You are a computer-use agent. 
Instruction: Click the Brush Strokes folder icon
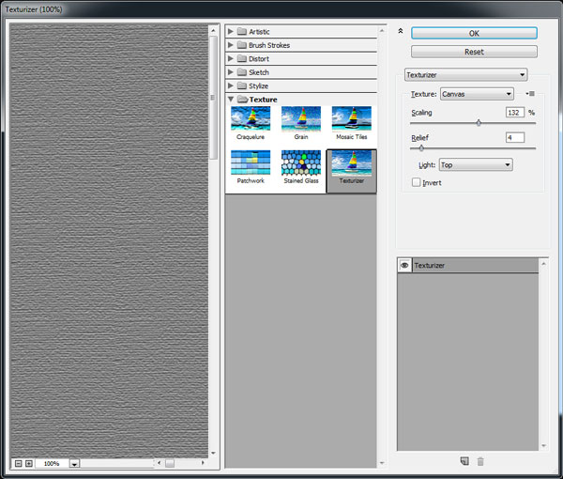pyautogui.click(x=242, y=45)
